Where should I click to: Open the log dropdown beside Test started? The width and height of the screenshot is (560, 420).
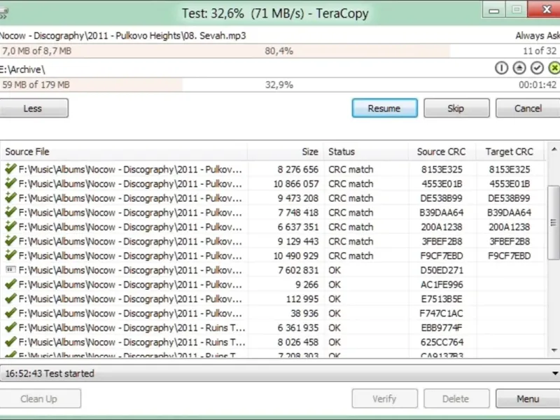click(554, 374)
